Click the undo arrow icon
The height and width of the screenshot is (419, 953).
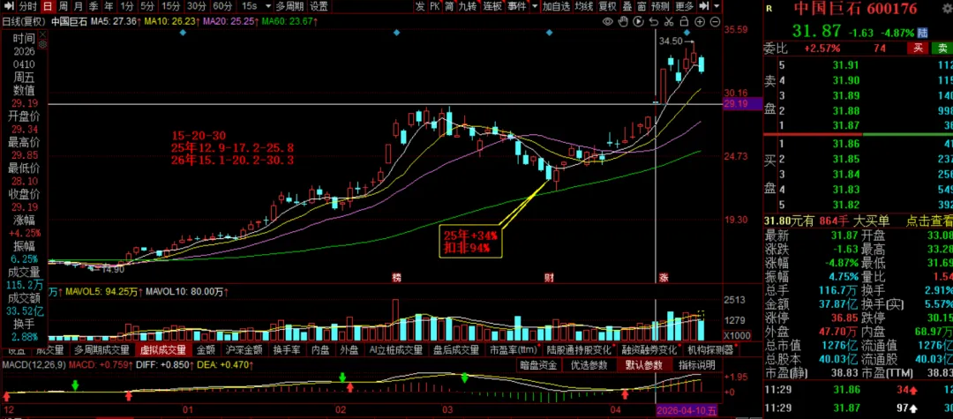[653, 22]
